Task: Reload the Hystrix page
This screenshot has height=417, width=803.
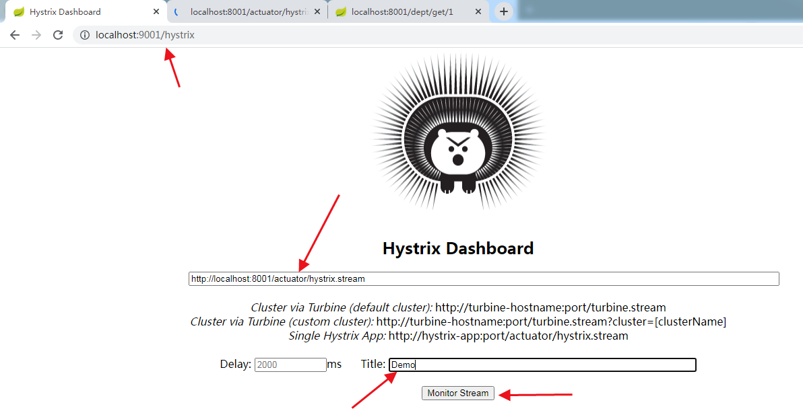Action: (58, 35)
